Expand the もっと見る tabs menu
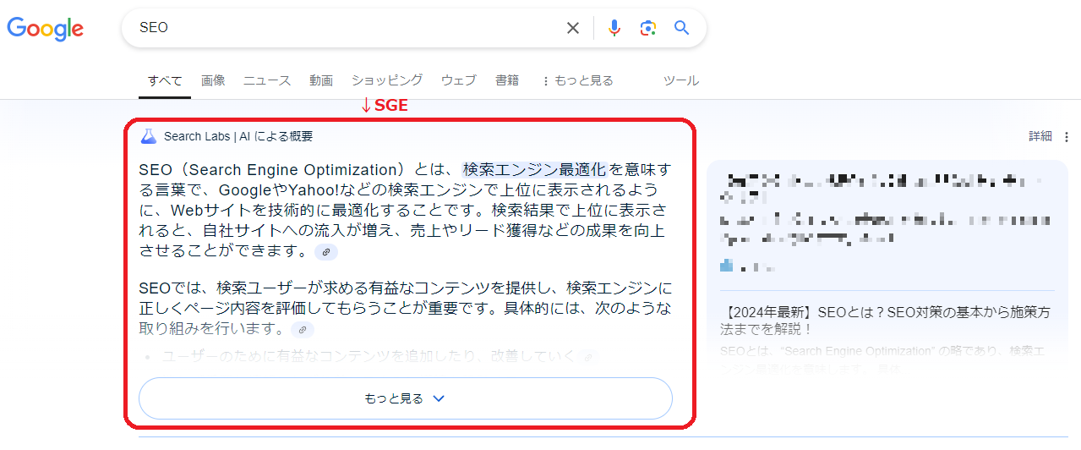The height and width of the screenshot is (450, 1081). pyautogui.click(x=577, y=81)
